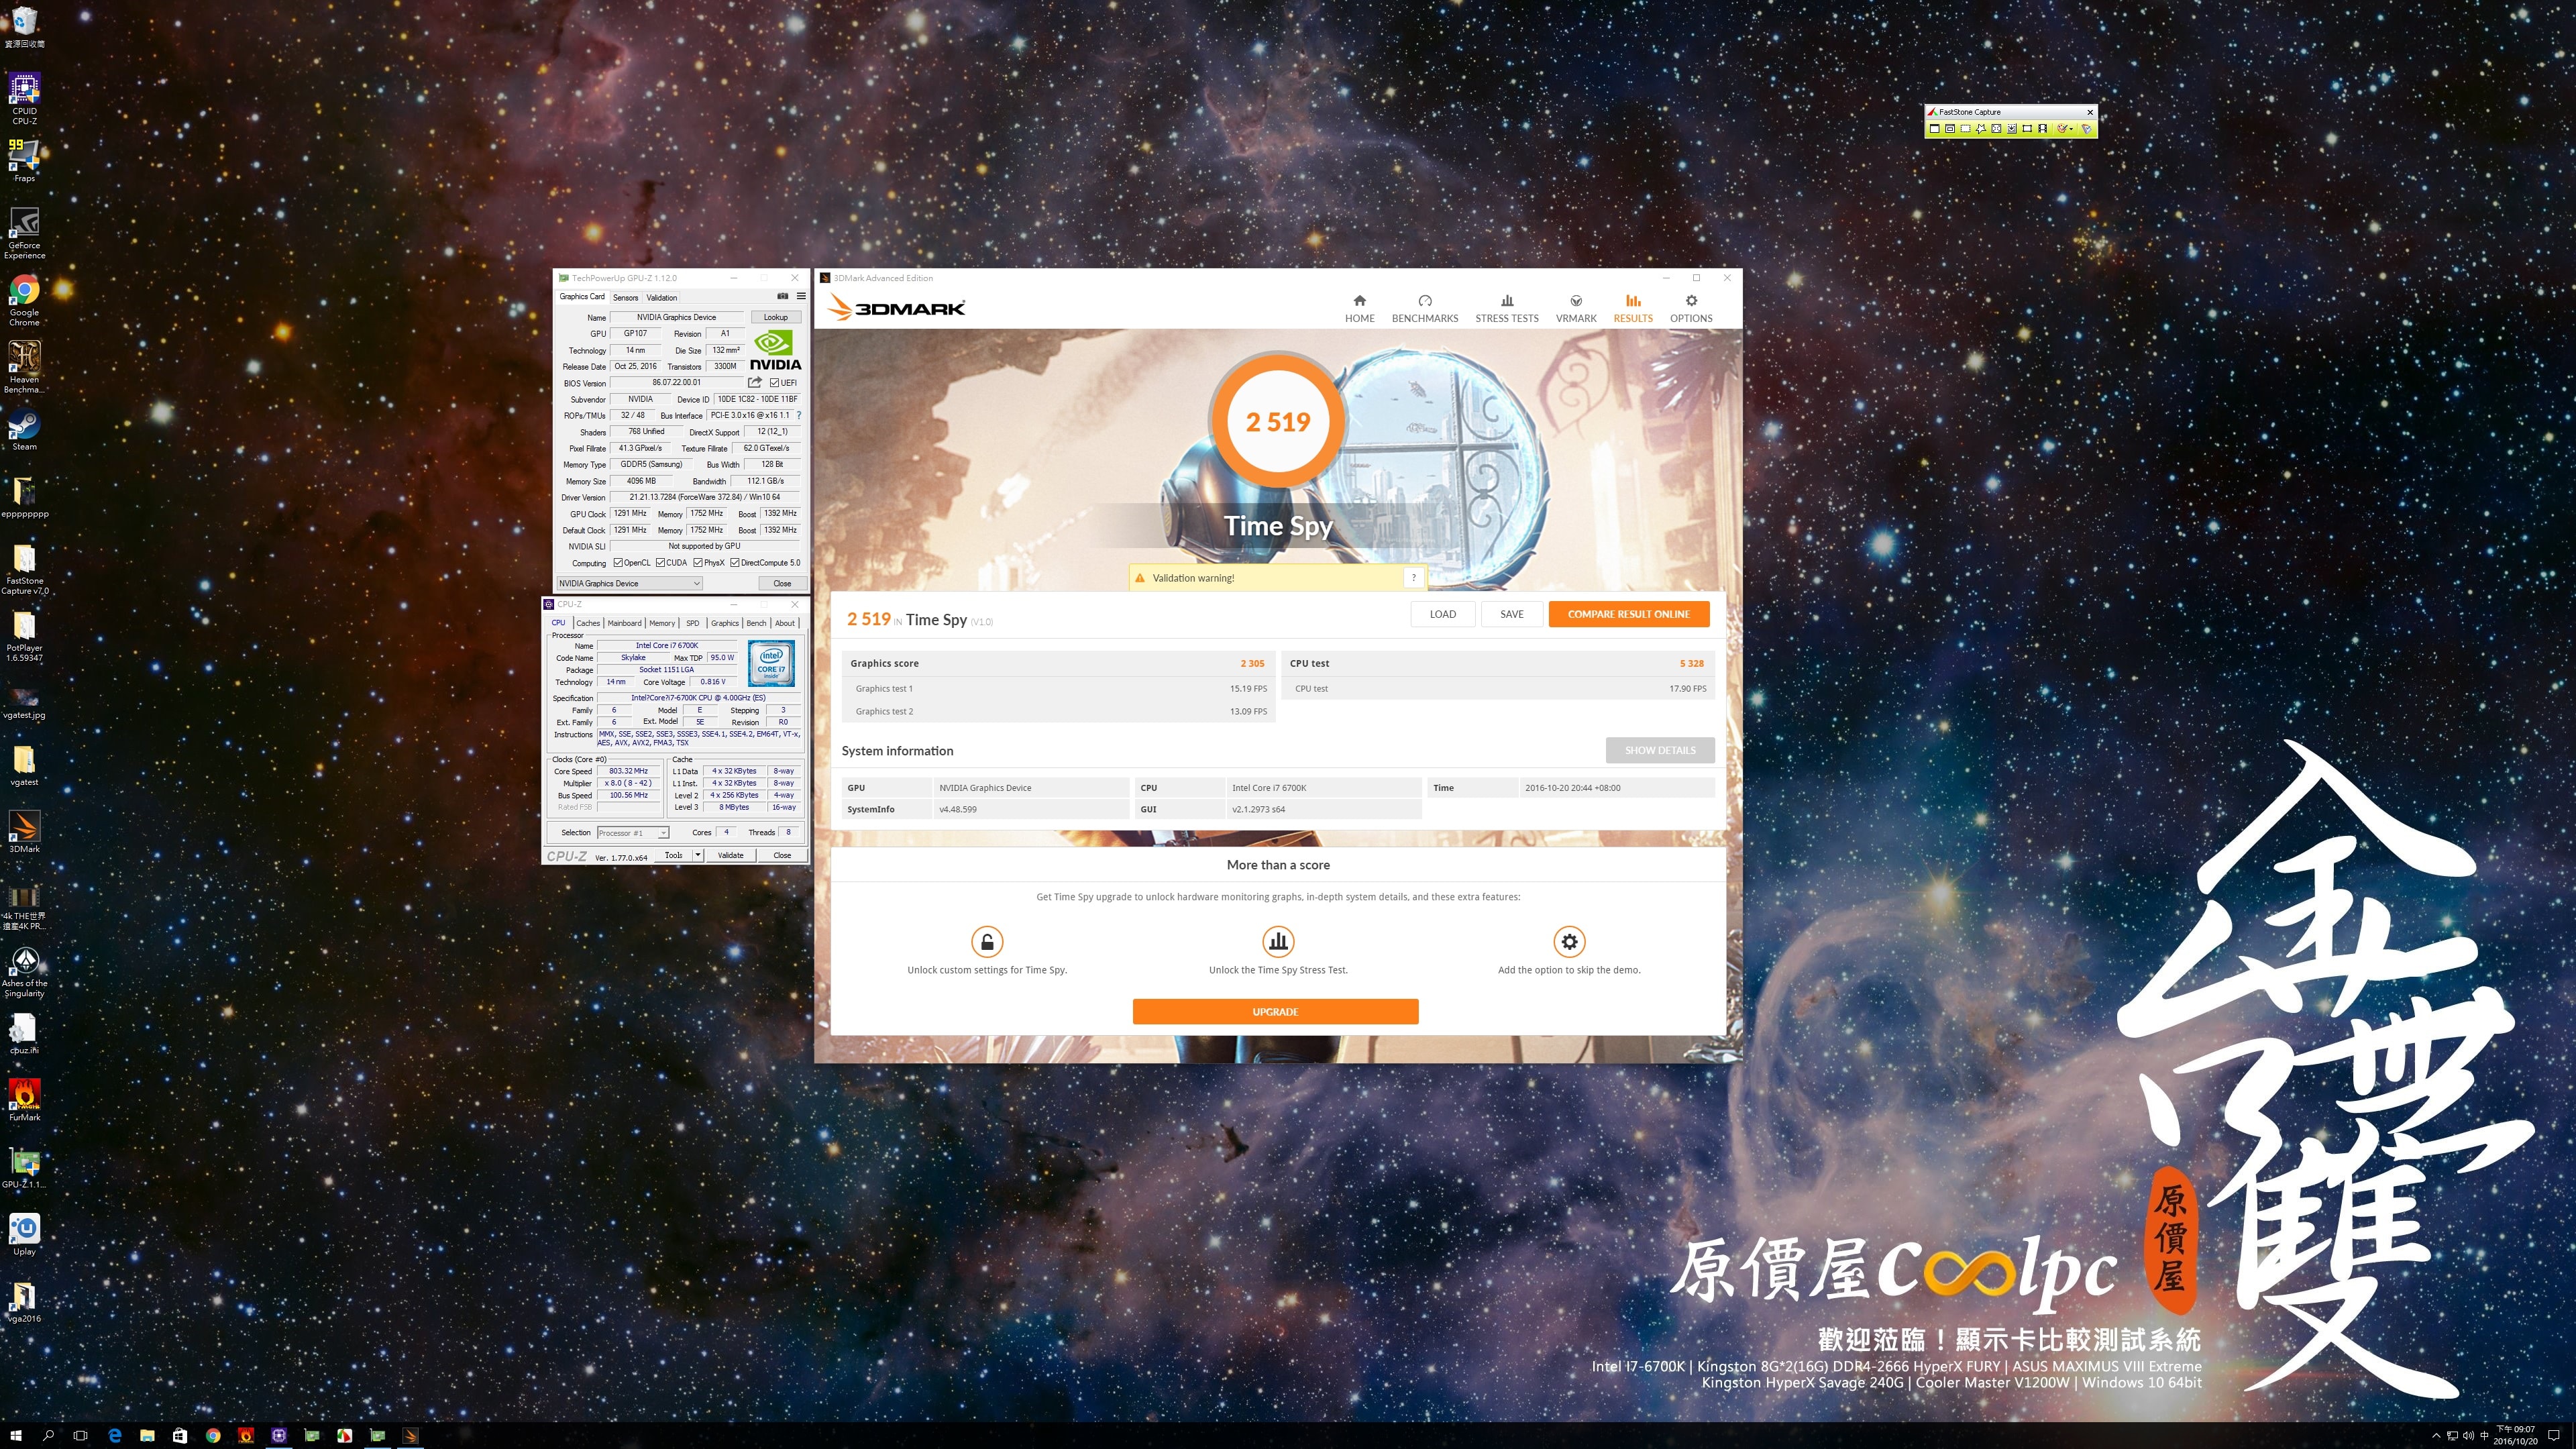Switch to the Caches tab in CPU-Z
Viewport: 2576px width, 1449px height.
tap(588, 623)
